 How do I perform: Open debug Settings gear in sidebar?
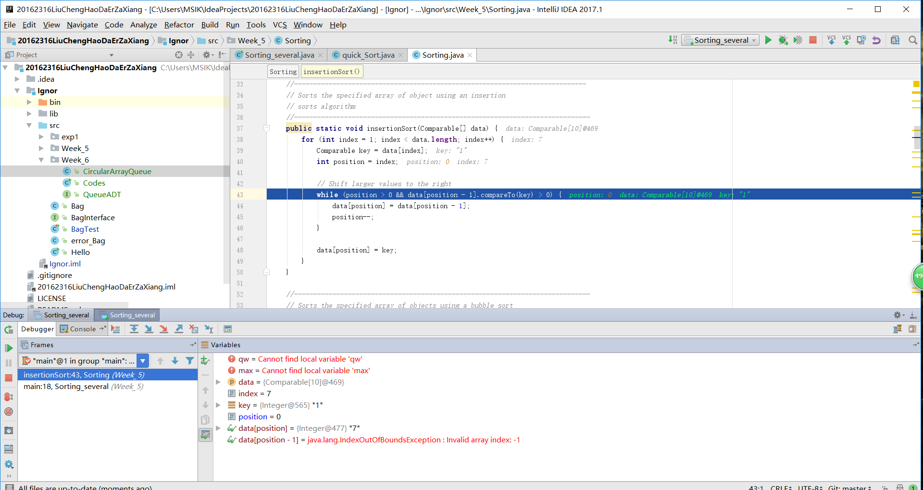[x=9, y=465]
